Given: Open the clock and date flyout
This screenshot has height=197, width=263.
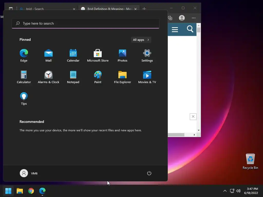Looking at the screenshot, I should (x=251, y=191).
